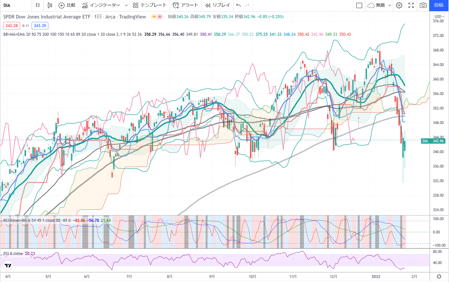Click the 324.00 price scale label
The height and width of the screenshot is (282, 449).
point(439,210)
